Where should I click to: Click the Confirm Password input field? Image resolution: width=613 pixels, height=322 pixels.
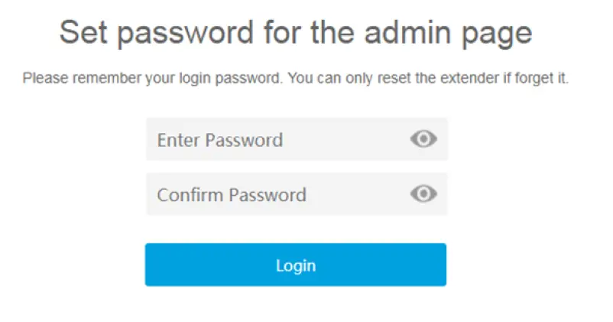275,194
